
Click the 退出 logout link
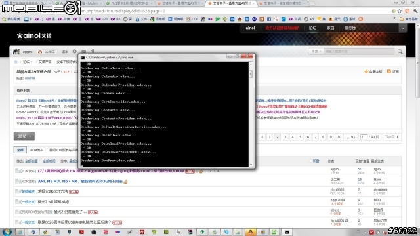point(65,52)
